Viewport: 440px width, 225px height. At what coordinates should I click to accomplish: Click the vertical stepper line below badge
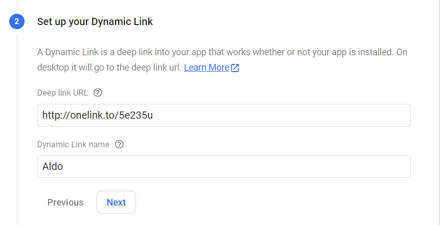[x=17, y=129]
